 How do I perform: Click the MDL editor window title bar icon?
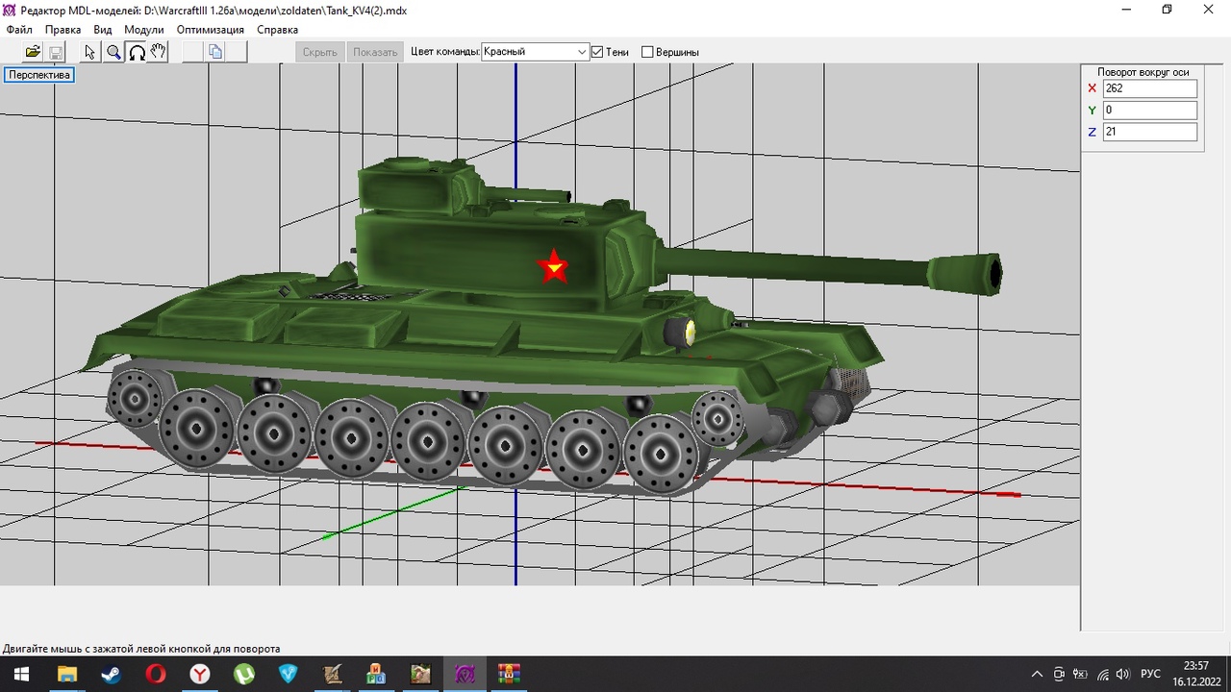pos(10,9)
